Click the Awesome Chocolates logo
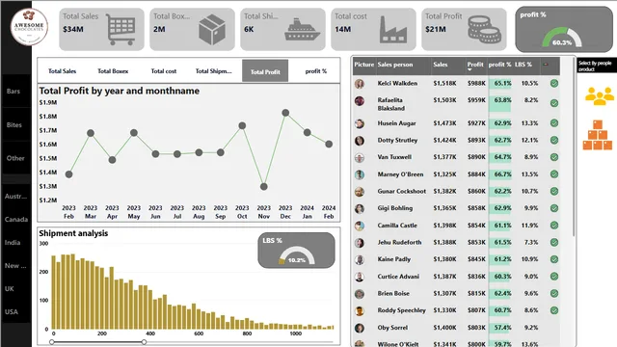 29,27
